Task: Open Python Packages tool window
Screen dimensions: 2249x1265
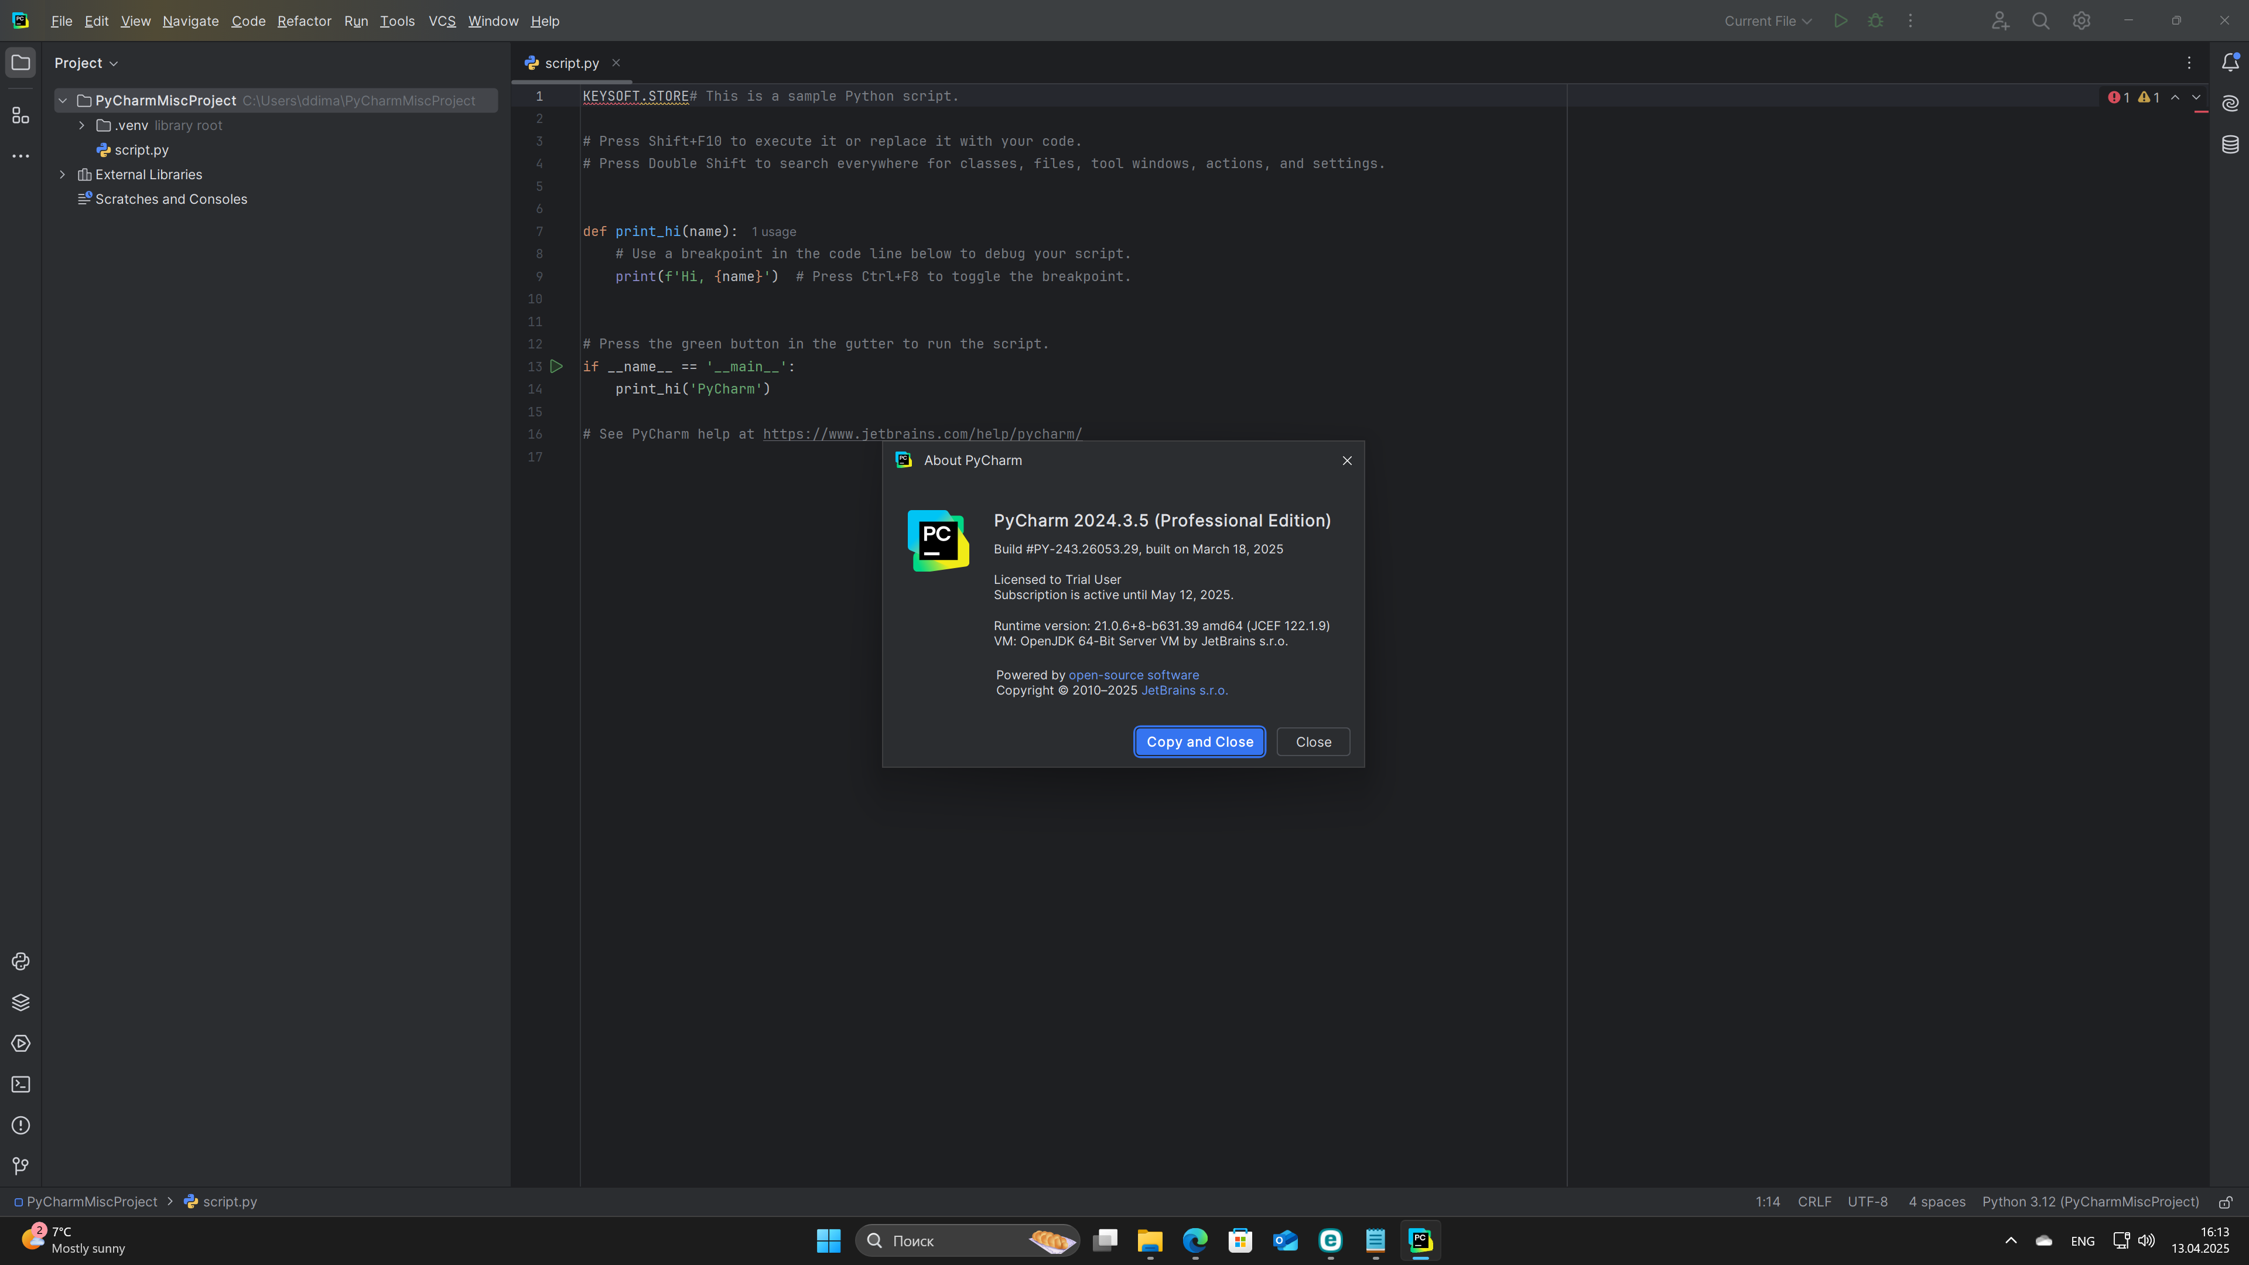Action: tap(21, 1002)
